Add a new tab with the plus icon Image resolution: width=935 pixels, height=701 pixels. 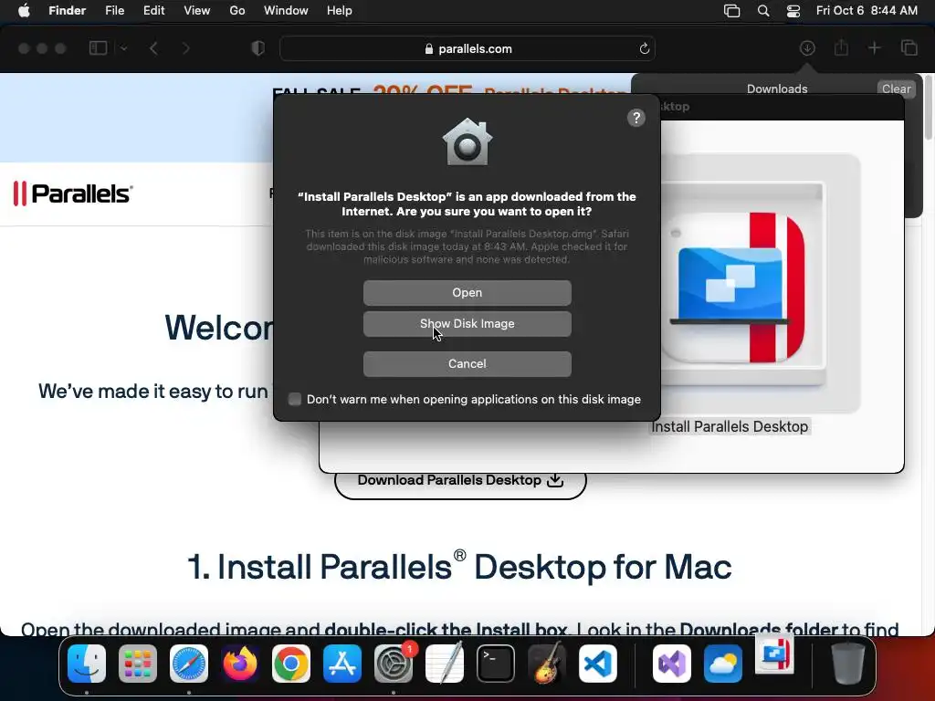point(874,47)
